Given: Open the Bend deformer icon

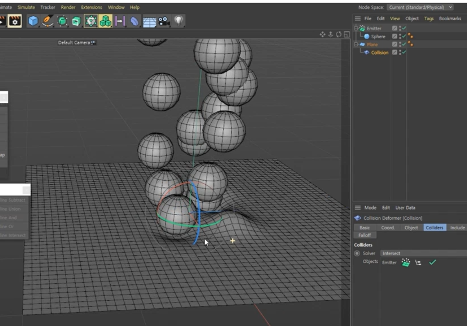Looking at the screenshot, I should tap(134, 21).
